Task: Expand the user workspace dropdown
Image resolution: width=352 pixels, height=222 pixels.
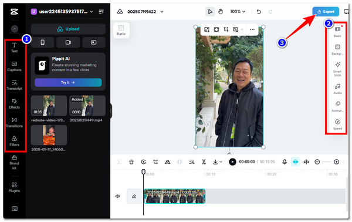Action: coord(92,12)
